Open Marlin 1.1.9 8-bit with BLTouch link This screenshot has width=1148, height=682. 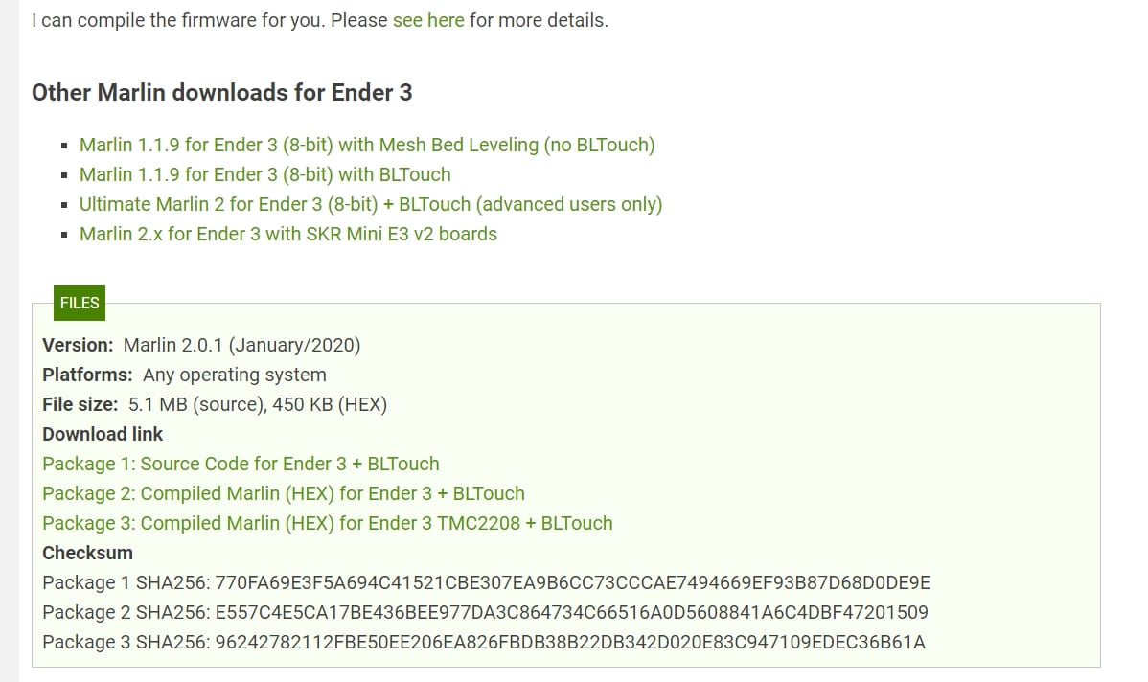(265, 175)
